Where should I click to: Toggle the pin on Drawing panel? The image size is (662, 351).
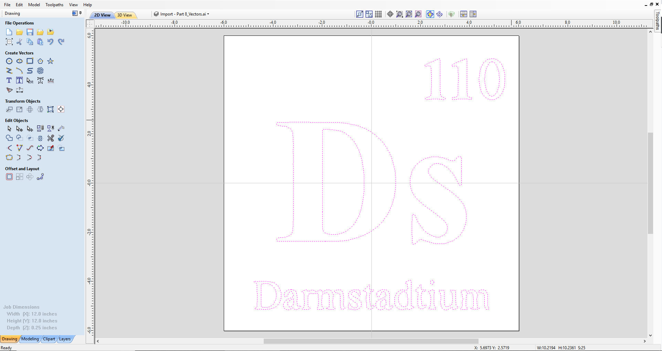coord(81,13)
